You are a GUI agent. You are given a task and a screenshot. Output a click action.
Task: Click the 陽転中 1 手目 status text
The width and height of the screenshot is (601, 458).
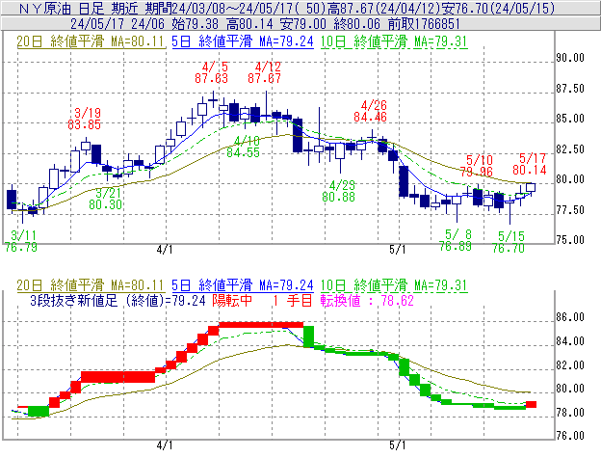click(262, 300)
